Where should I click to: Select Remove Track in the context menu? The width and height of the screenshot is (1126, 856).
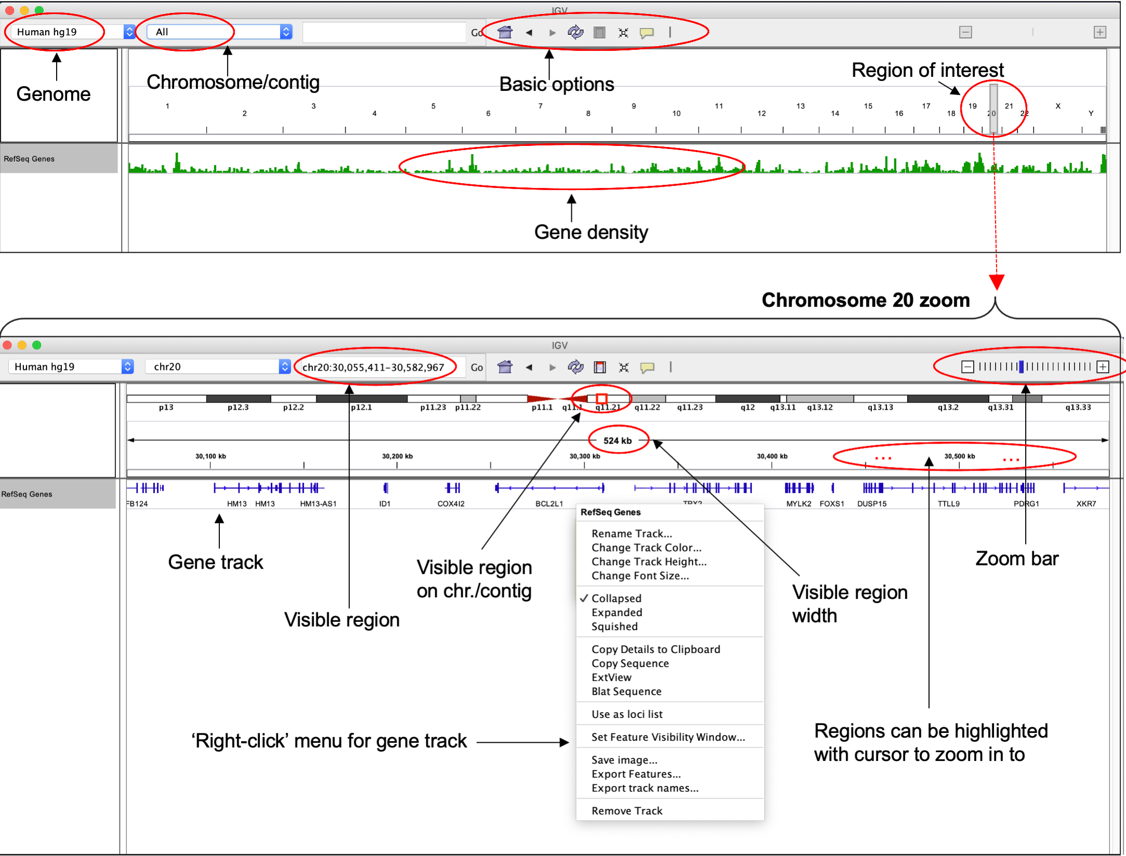tap(626, 811)
